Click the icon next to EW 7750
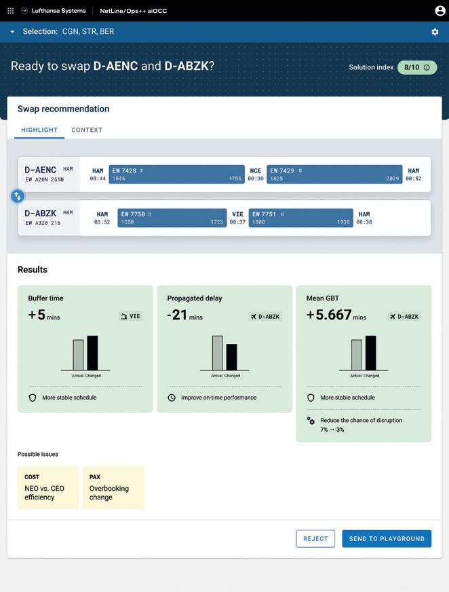Screen dimensions: 449x592 [150, 214]
